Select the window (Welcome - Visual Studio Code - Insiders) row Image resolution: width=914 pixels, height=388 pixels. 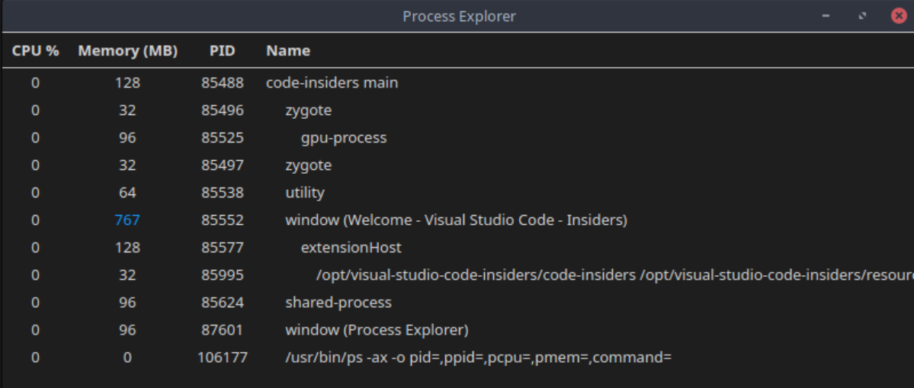457,220
